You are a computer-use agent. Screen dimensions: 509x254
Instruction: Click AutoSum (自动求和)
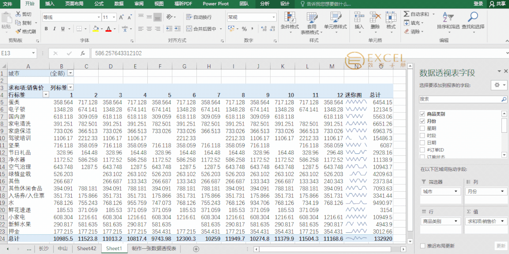tap(416, 14)
